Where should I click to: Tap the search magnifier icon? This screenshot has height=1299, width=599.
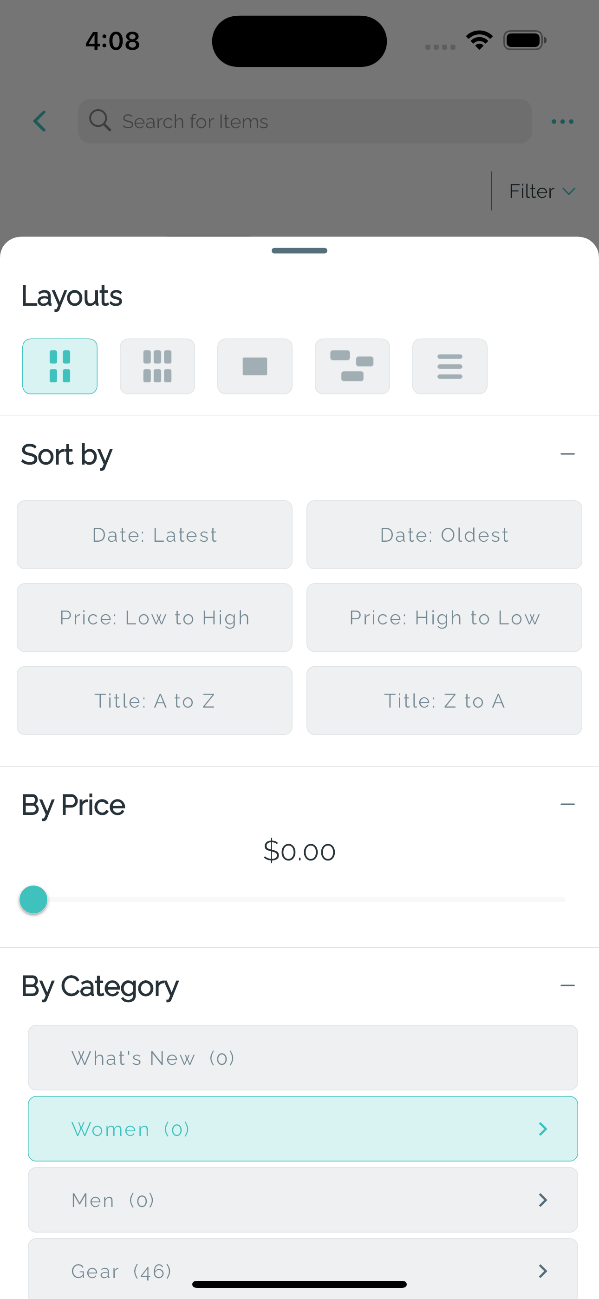(100, 121)
